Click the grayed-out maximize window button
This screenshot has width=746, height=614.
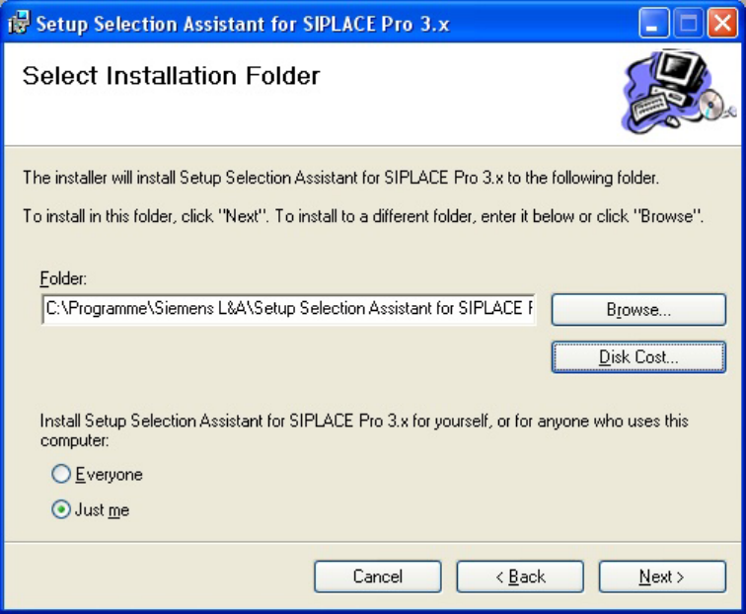(688, 23)
